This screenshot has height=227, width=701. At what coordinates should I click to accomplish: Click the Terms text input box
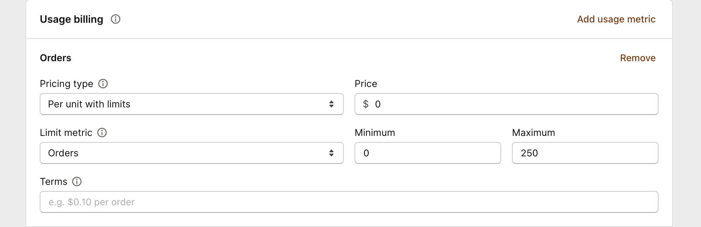click(x=349, y=202)
